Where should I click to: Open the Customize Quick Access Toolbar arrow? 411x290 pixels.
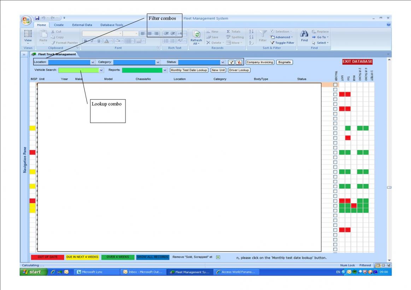(64, 18)
